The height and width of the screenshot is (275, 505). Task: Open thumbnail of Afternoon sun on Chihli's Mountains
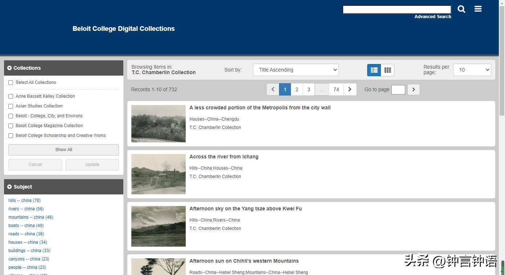(159, 267)
